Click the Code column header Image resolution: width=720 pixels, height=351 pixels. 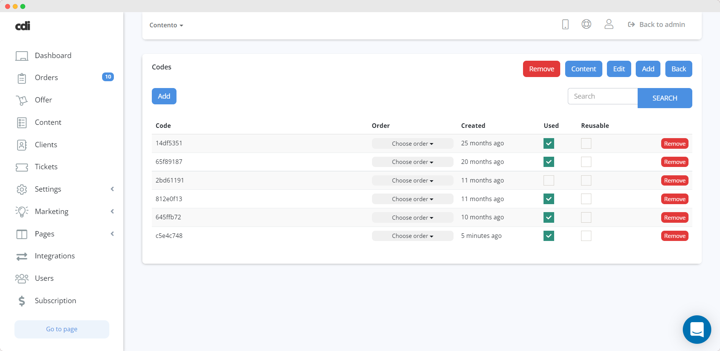(x=163, y=126)
